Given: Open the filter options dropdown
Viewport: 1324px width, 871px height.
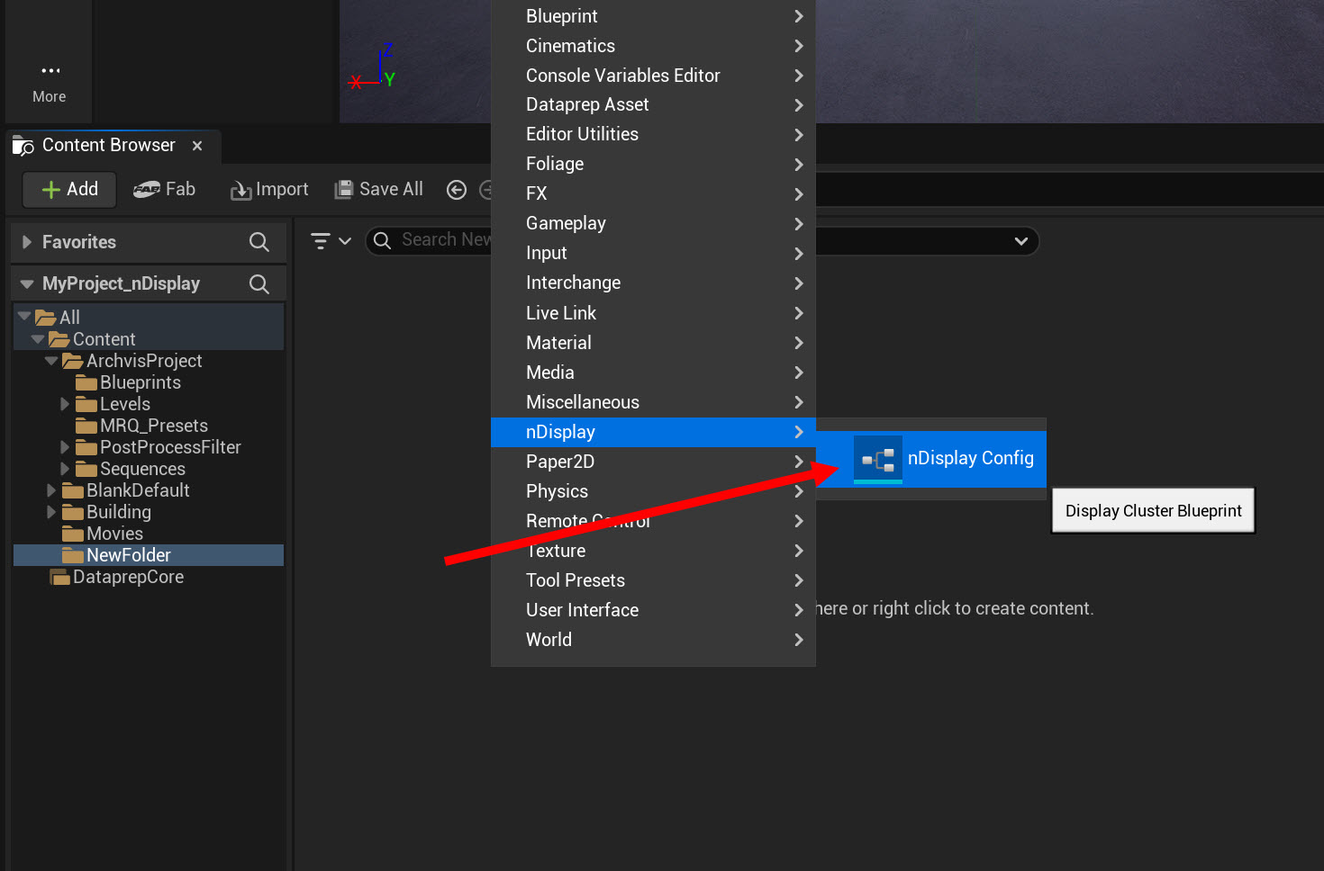Looking at the screenshot, I should pos(331,241).
